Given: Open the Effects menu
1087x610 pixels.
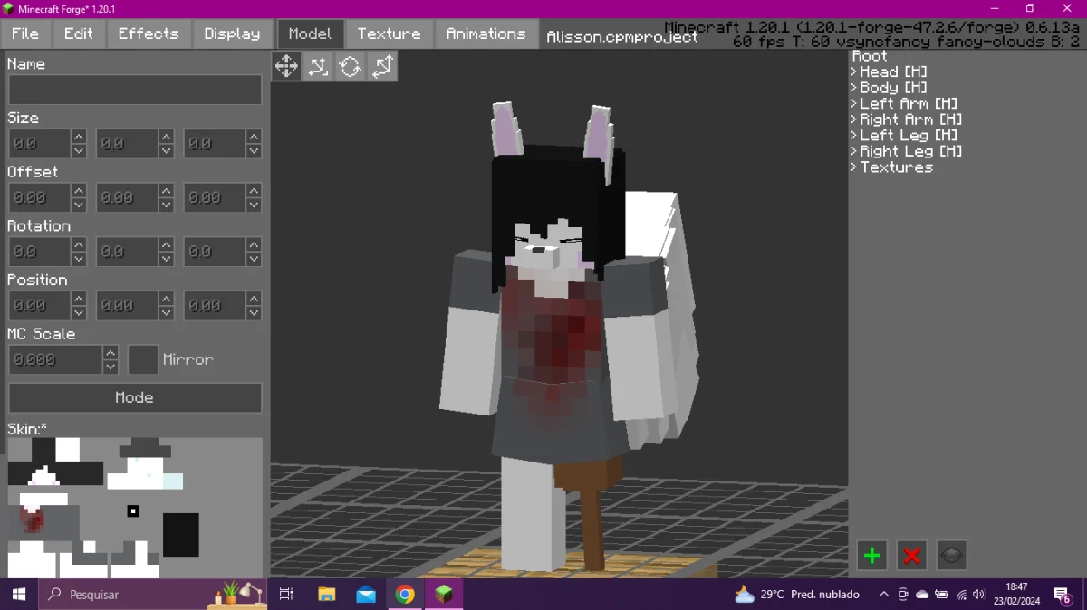Looking at the screenshot, I should pyautogui.click(x=149, y=33).
